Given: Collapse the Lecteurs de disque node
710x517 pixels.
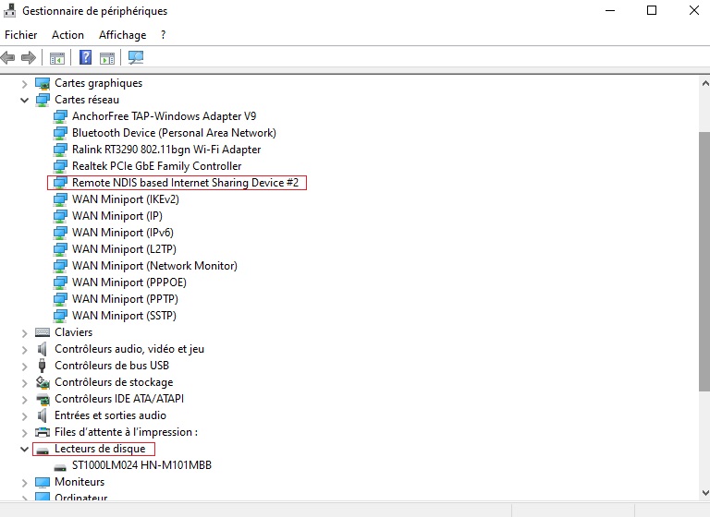Looking at the screenshot, I should tap(24, 450).
